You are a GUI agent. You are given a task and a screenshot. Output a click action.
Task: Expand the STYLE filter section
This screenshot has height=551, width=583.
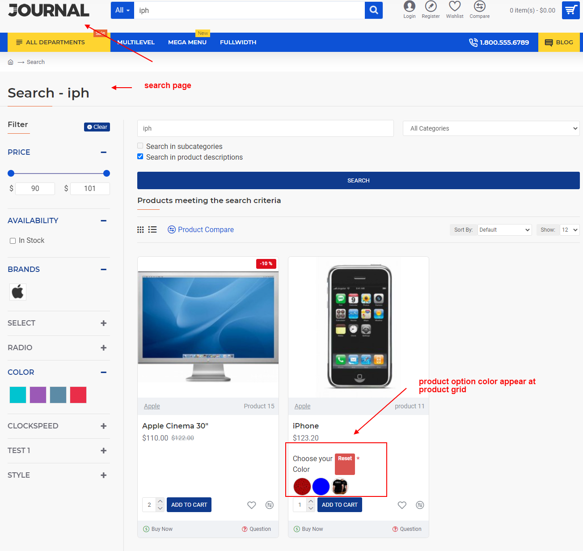[x=104, y=475]
